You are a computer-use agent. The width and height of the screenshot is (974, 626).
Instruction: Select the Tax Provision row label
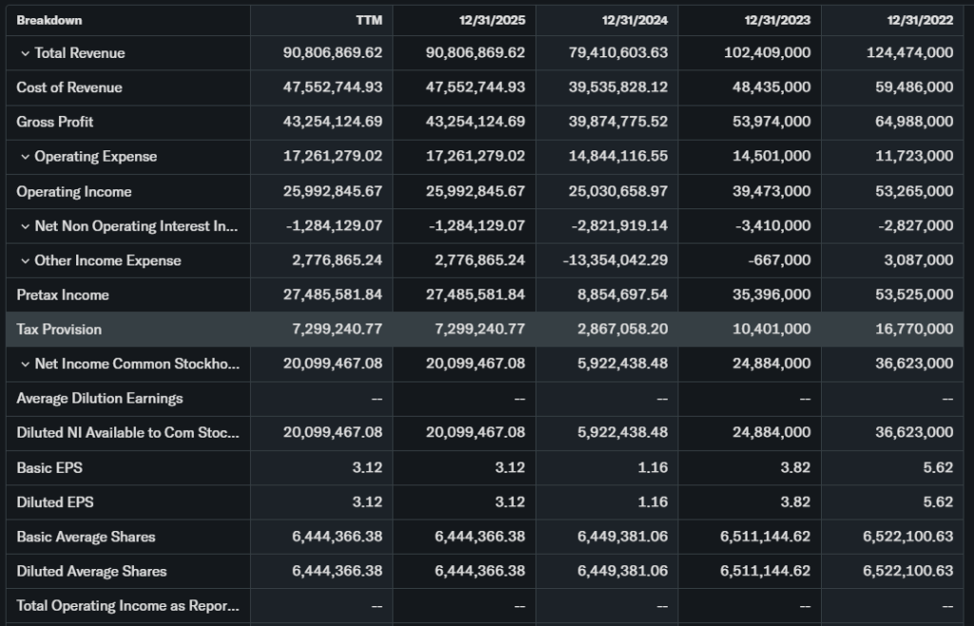click(59, 329)
